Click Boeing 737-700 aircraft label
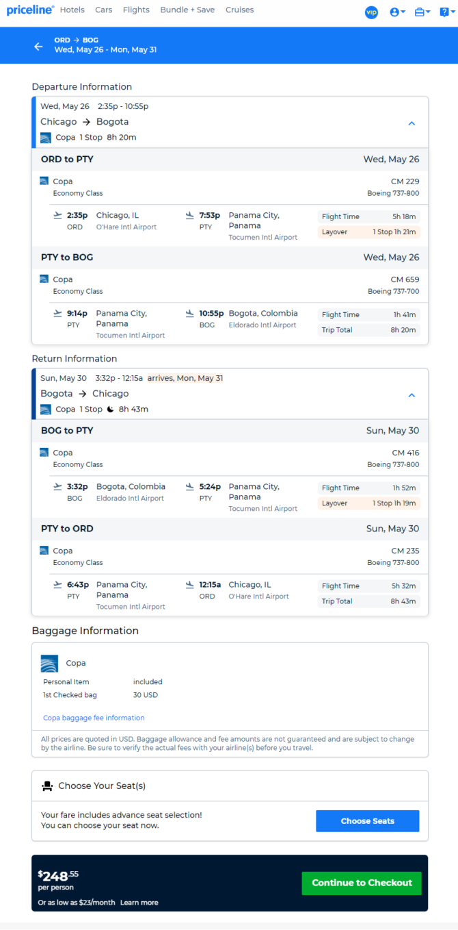 (x=394, y=291)
